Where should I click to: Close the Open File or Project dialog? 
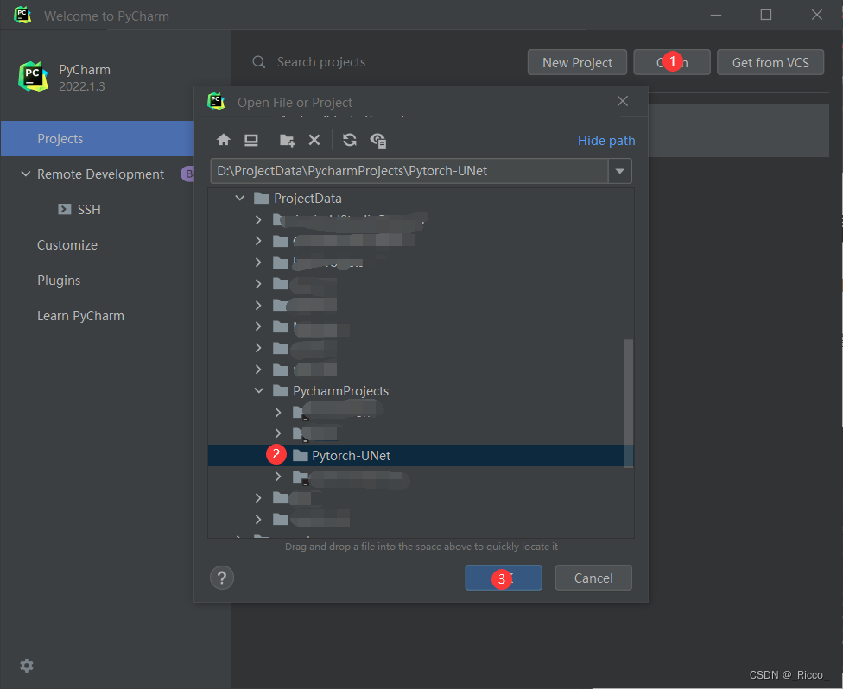click(623, 101)
